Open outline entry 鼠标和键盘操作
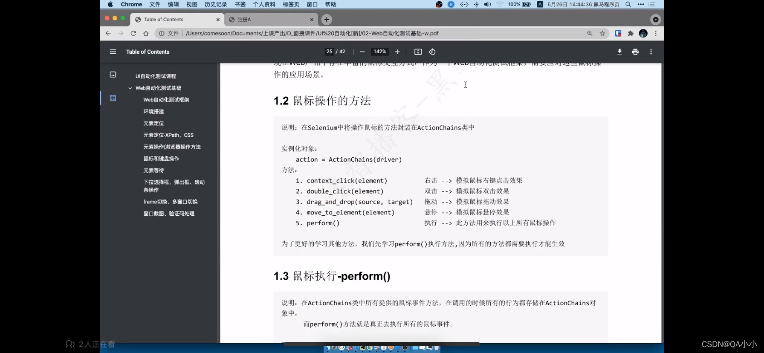 pyautogui.click(x=161, y=159)
